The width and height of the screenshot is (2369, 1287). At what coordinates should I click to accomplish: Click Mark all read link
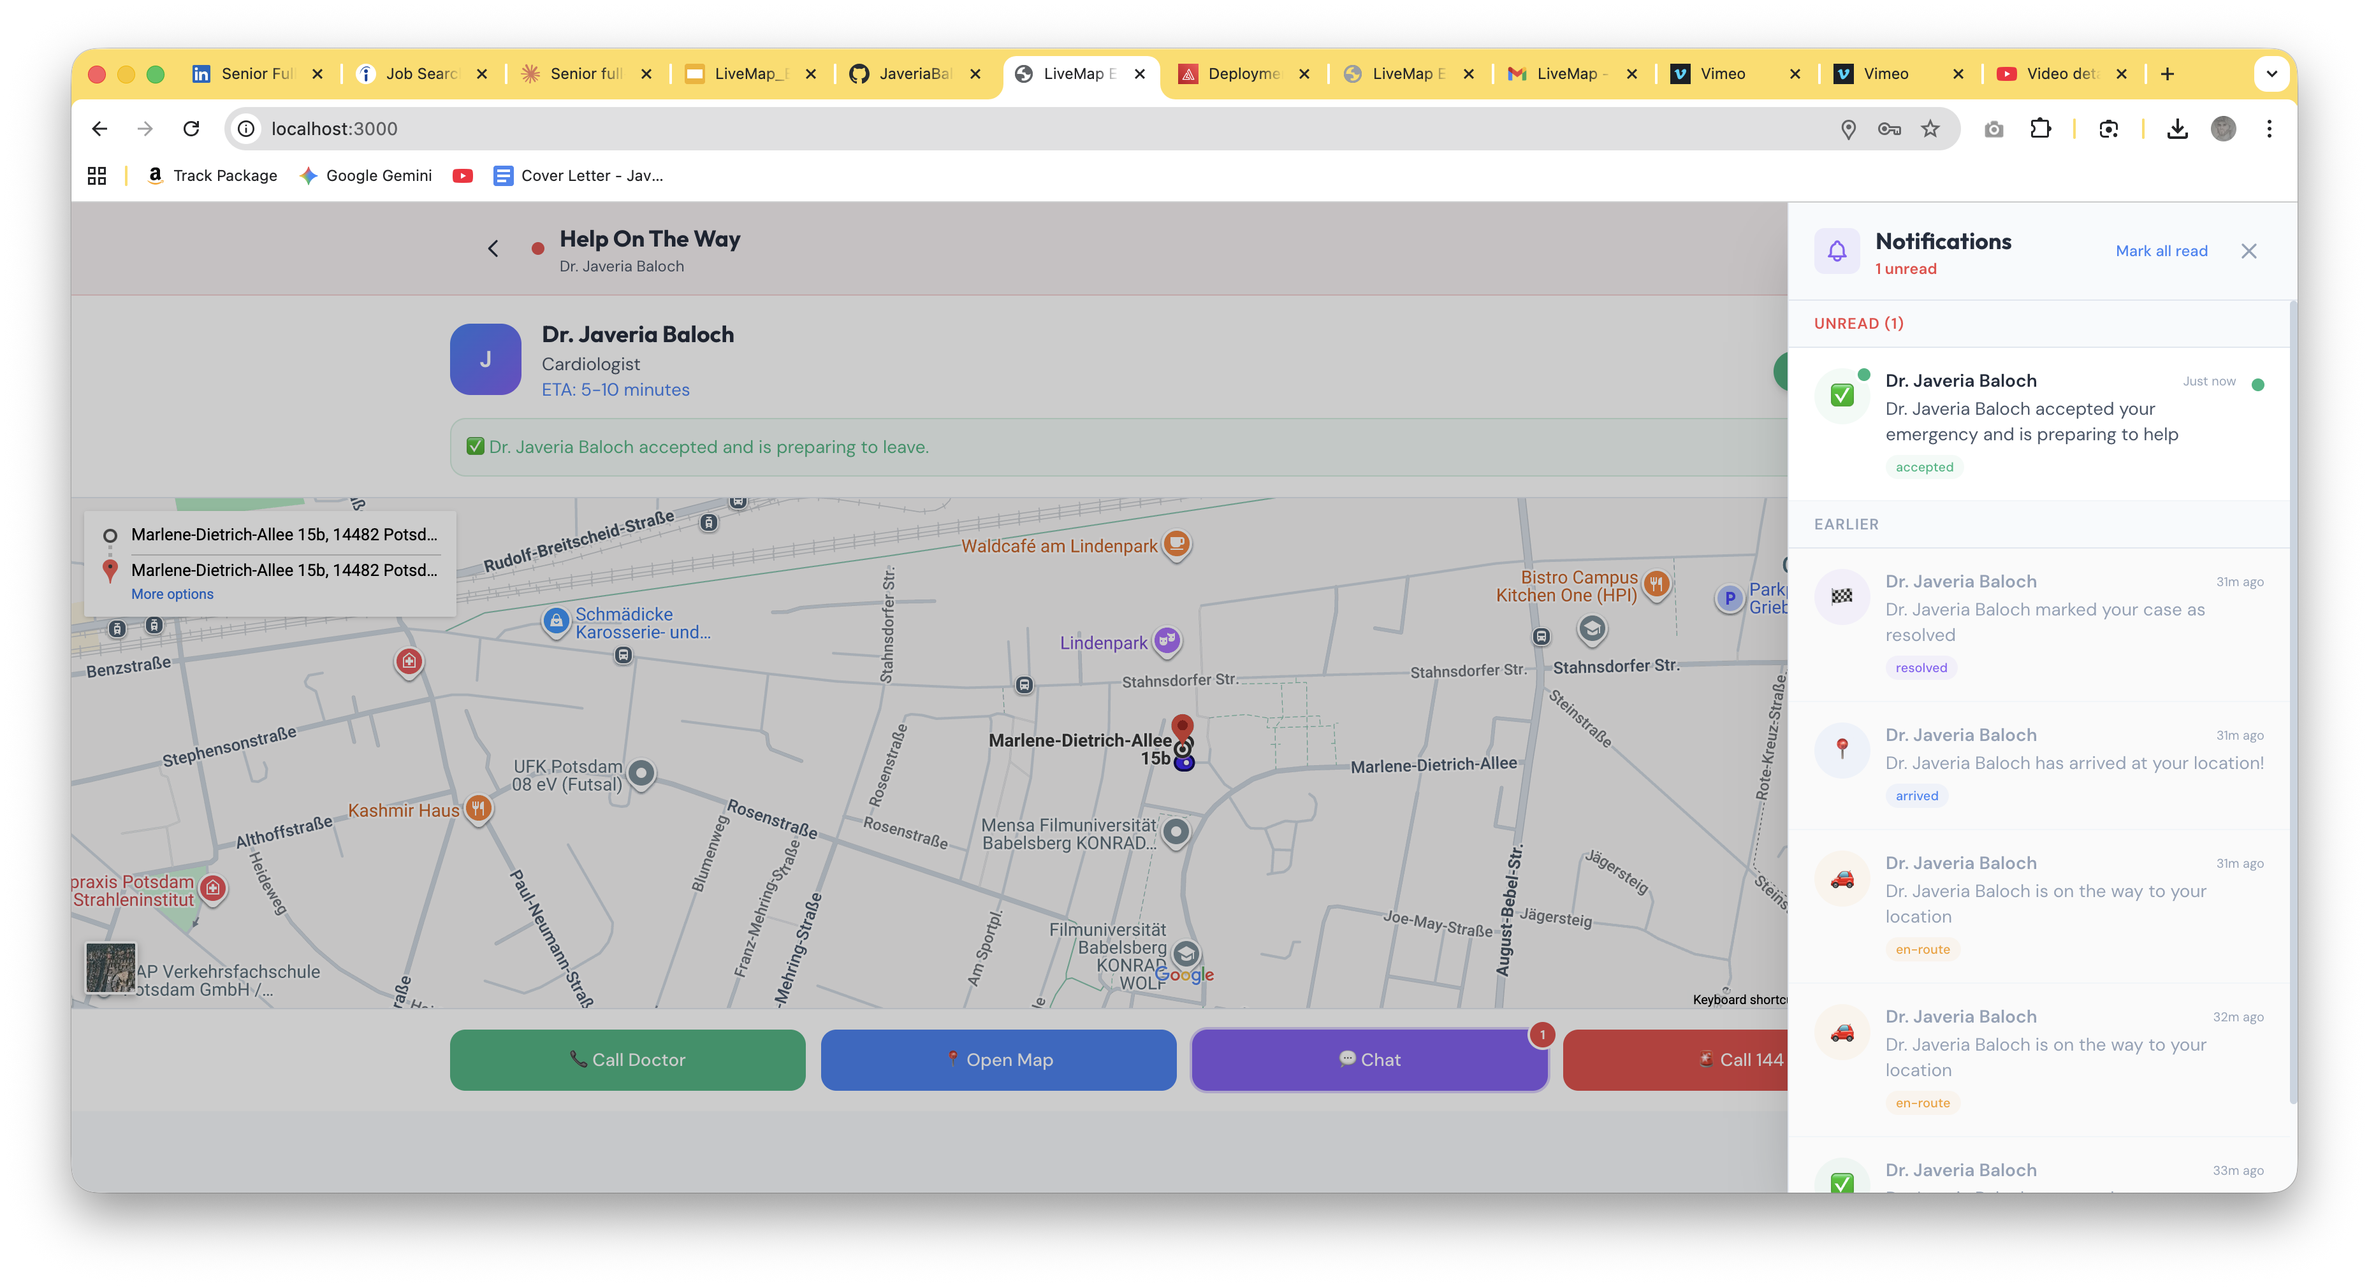(x=2161, y=251)
